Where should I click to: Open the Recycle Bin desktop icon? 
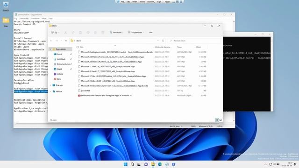(6, 6)
